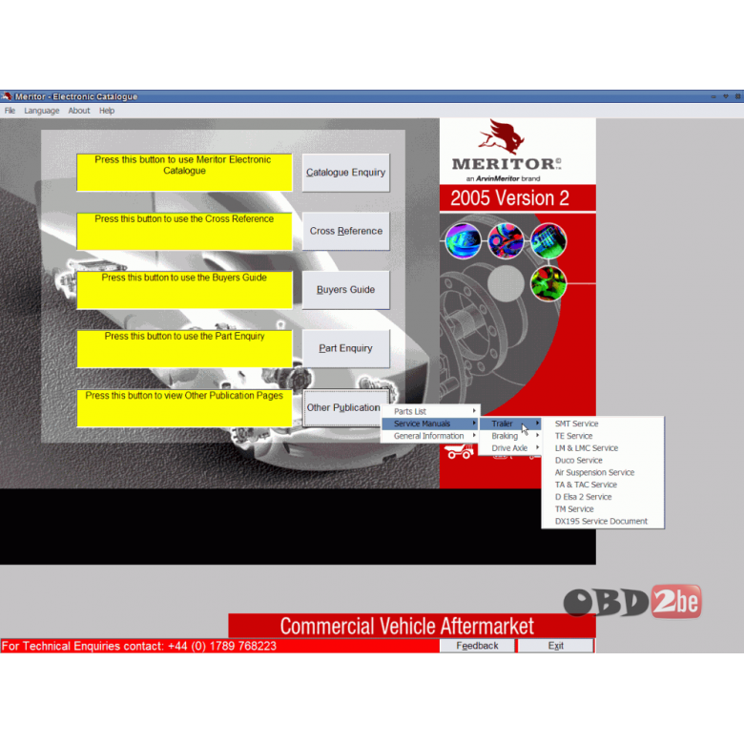Open DX195 Service Document
Viewport: 744px width, 744px height.
click(603, 521)
